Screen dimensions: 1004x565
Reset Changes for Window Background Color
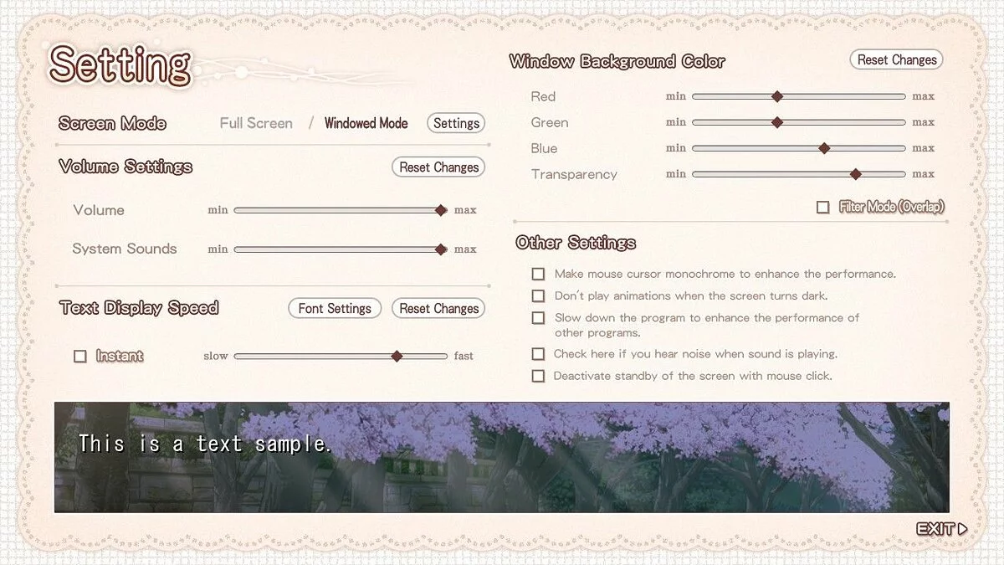click(x=897, y=60)
